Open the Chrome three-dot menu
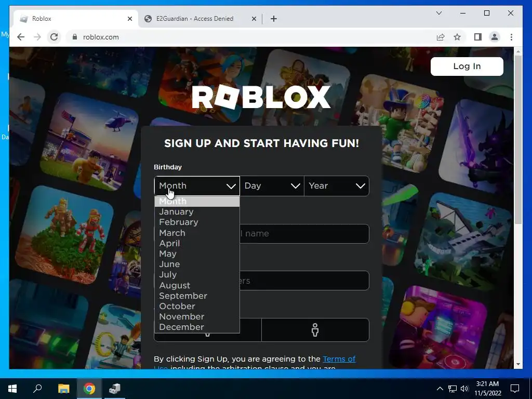Viewport: 532px width, 399px height. (x=511, y=37)
